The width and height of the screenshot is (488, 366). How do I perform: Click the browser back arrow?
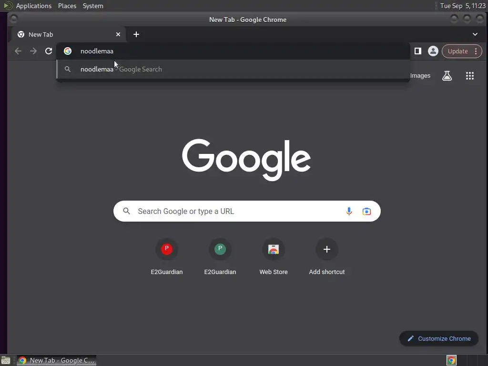coord(18,51)
